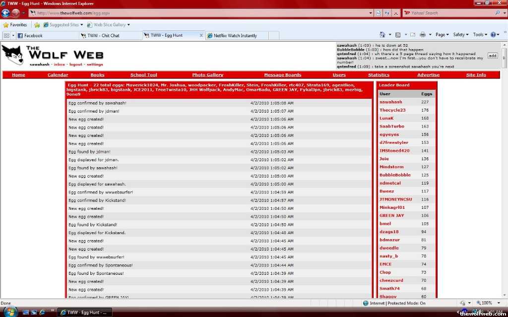Click the chat 'add' button
This screenshot has height=317, width=508.
492,56
